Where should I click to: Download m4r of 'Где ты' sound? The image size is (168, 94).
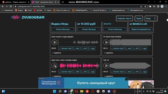coord(136,72)
